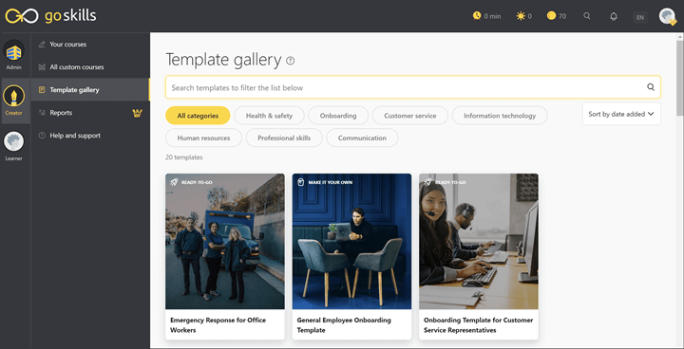
Task: Change language with the EN button
Action: point(640,17)
